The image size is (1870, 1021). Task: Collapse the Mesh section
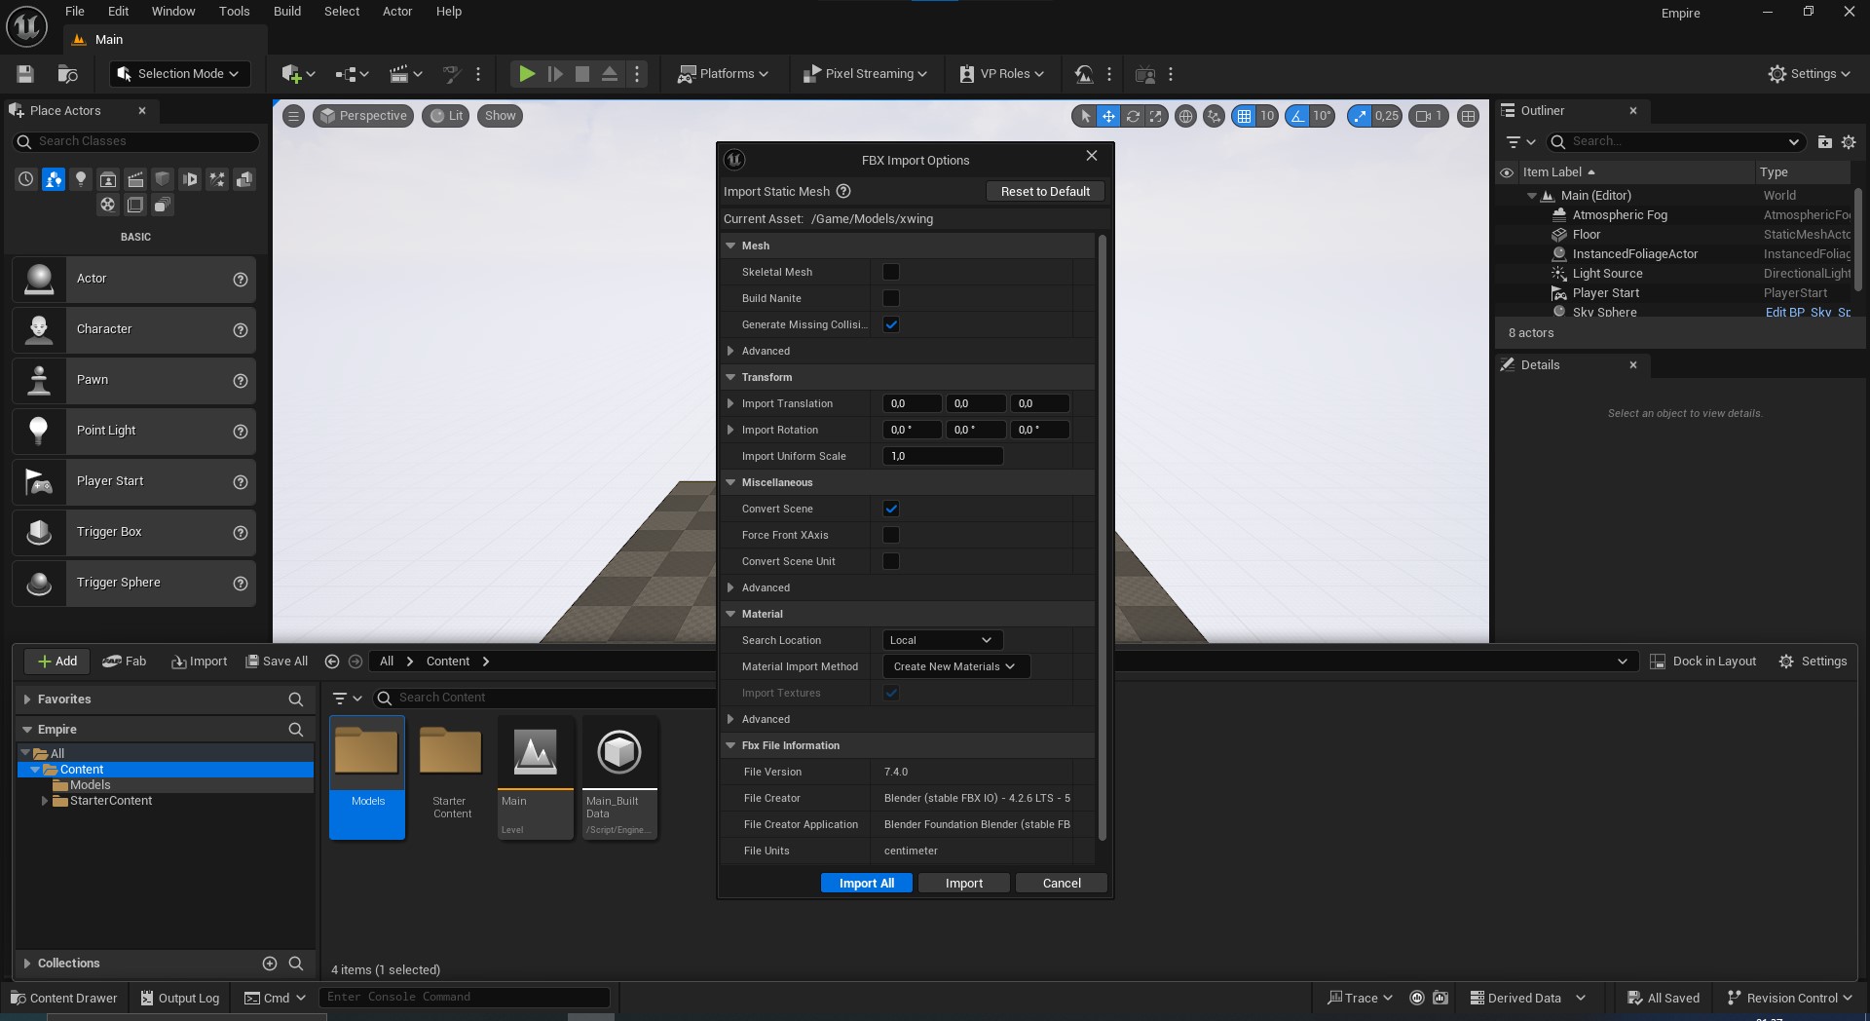pyautogui.click(x=730, y=246)
